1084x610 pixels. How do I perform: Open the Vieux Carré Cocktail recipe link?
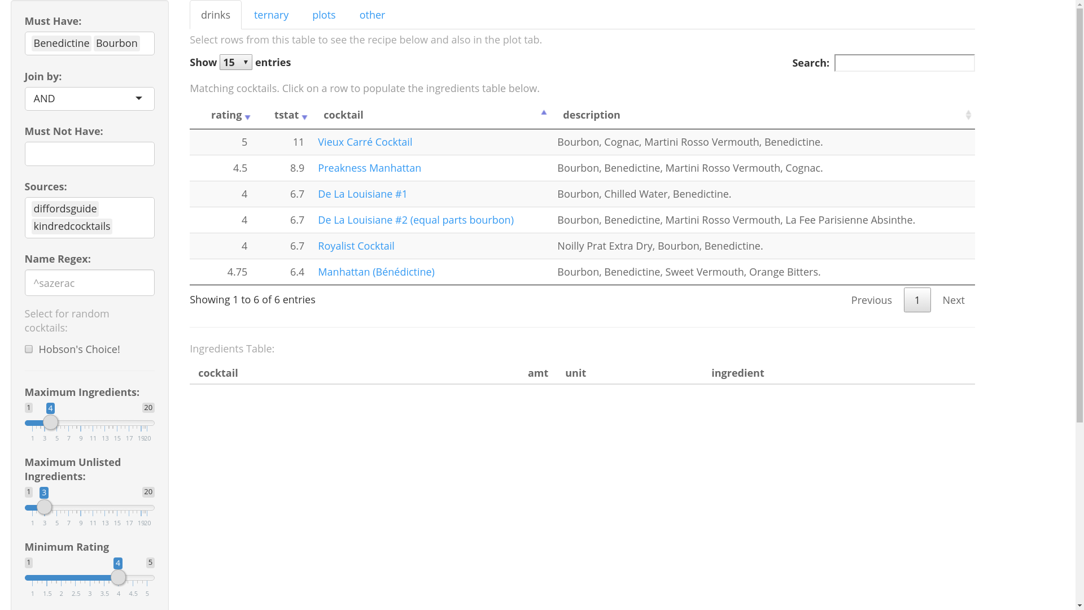coord(365,142)
